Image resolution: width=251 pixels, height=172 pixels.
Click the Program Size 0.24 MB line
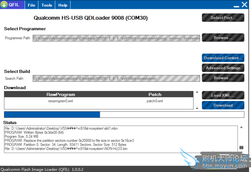click(x=21, y=137)
